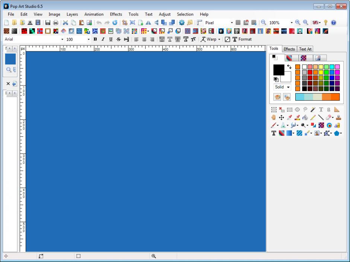Open the Solid fill style dropdown

pyautogui.click(x=282, y=87)
